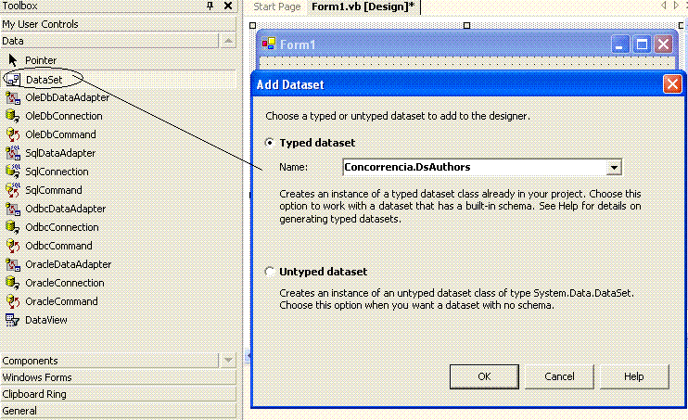
Task: Open Help for Add Dataset
Action: tap(633, 376)
